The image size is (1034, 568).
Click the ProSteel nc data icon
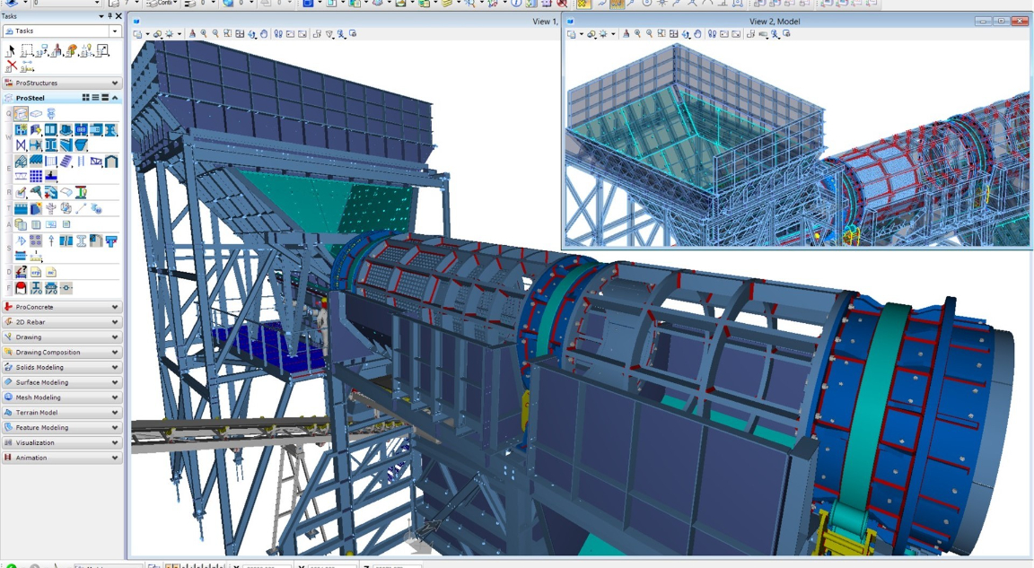pyautogui.click(x=51, y=272)
